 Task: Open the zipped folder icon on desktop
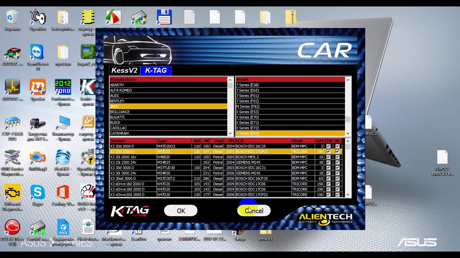pos(290,18)
